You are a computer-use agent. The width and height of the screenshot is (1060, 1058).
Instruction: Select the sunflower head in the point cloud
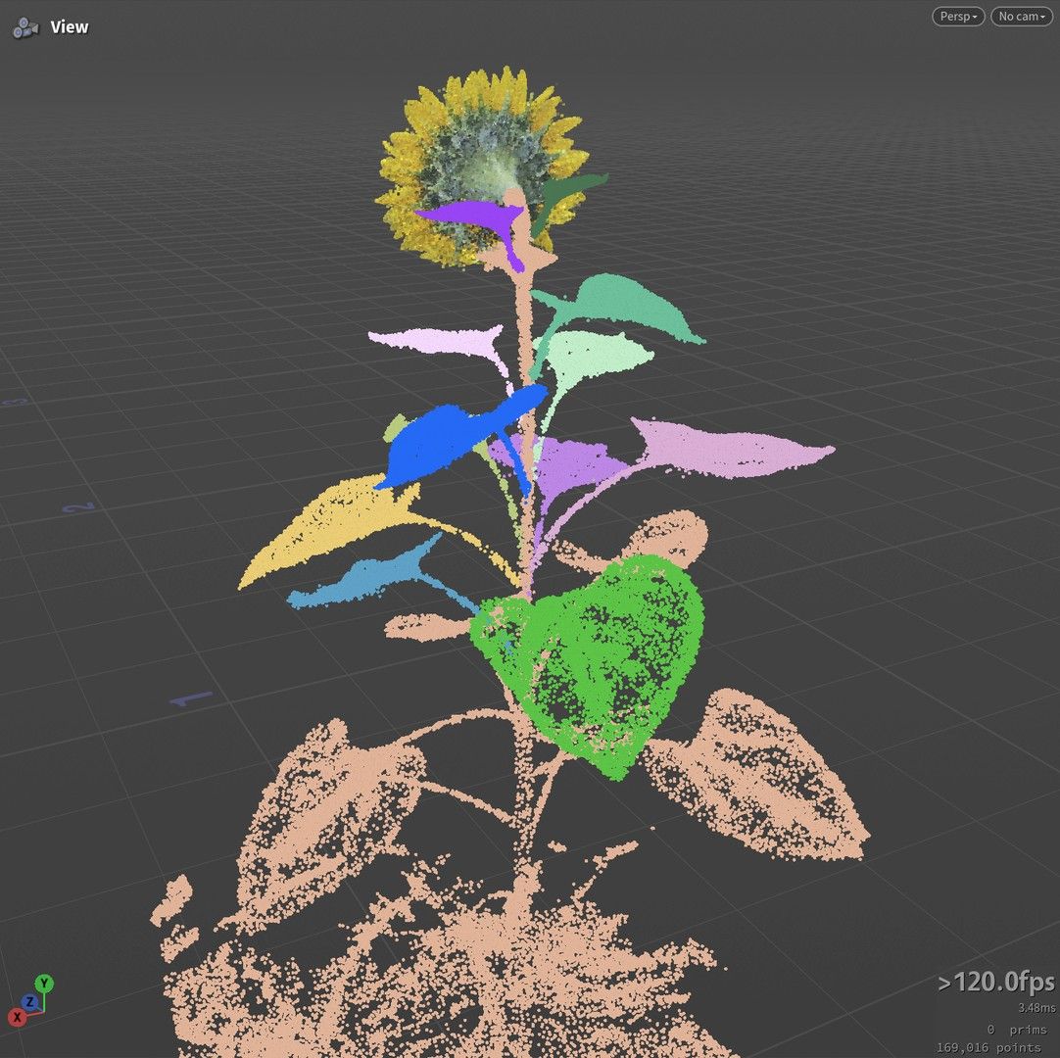(x=481, y=166)
